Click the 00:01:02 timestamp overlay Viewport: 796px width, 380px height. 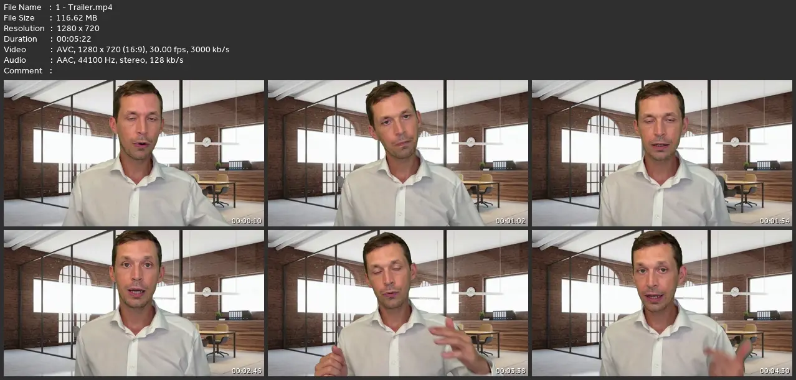coord(511,221)
